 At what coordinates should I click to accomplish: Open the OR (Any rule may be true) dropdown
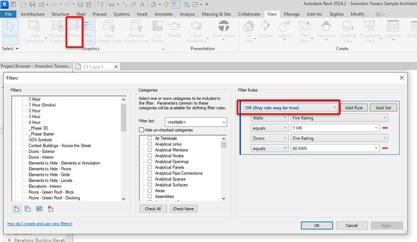tap(290, 108)
